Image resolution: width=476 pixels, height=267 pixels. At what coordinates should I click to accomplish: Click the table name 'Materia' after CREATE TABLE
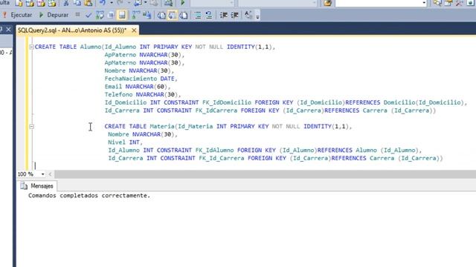pyautogui.click(x=162, y=126)
